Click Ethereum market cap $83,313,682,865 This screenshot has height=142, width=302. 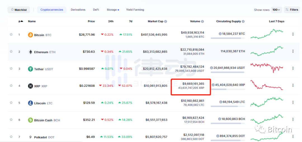pos(155,52)
